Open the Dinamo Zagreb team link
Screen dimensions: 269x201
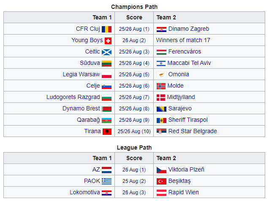pos(188,29)
